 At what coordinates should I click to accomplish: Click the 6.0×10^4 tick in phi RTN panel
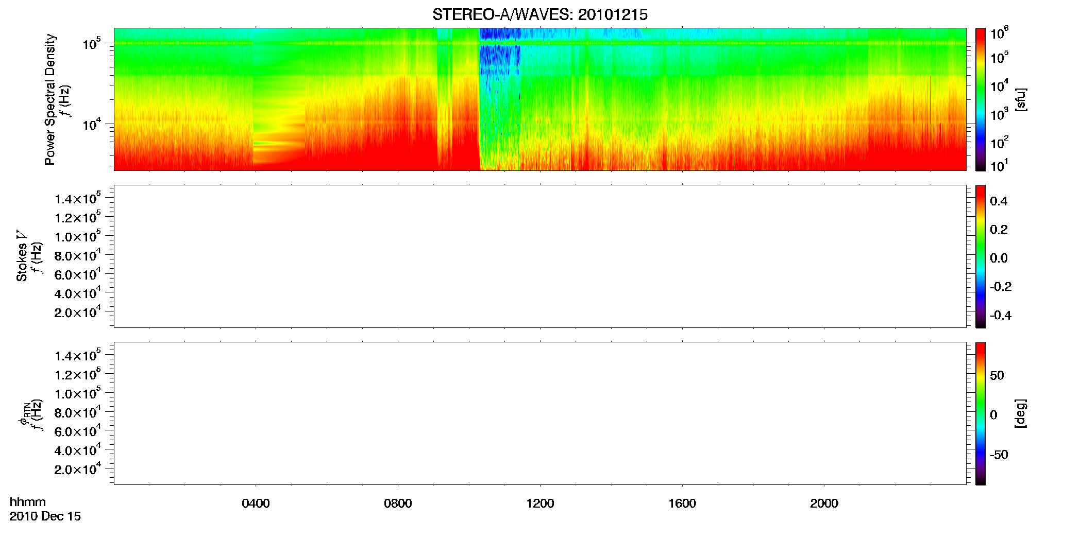(x=78, y=431)
